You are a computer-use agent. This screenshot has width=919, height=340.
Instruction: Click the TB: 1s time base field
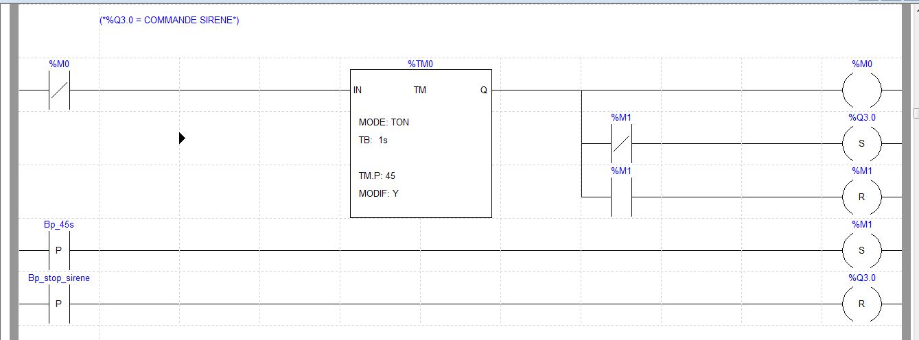(373, 140)
